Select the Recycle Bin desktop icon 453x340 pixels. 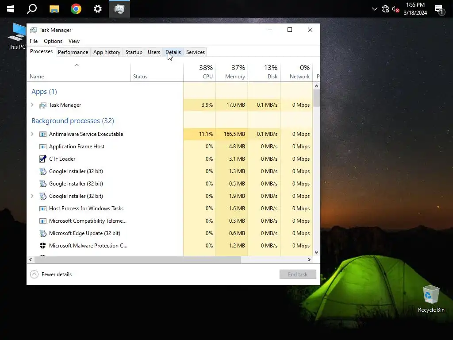(431, 299)
